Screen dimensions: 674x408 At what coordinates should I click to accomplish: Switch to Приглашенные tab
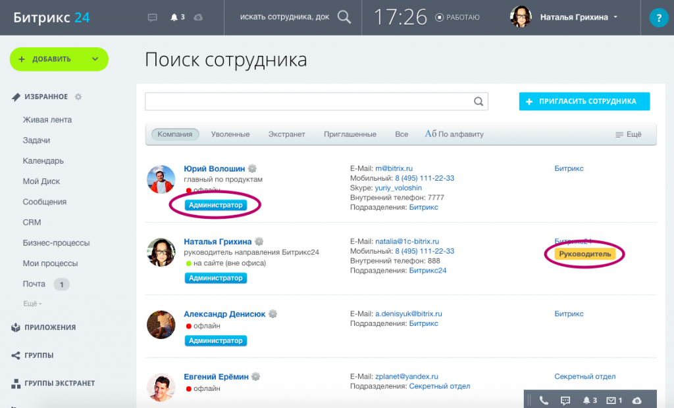[350, 134]
